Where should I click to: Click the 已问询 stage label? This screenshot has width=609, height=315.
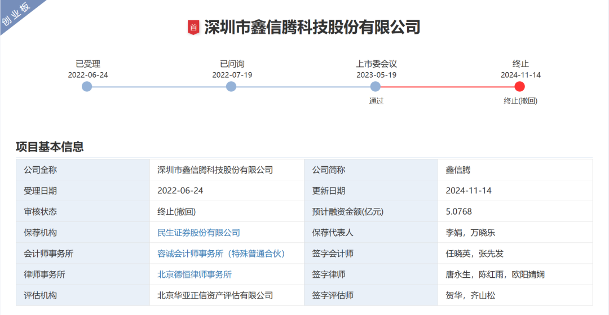click(x=232, y=64)
